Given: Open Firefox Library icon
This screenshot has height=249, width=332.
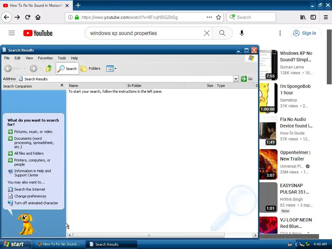Looking at the screenshot, I should 303,17.
